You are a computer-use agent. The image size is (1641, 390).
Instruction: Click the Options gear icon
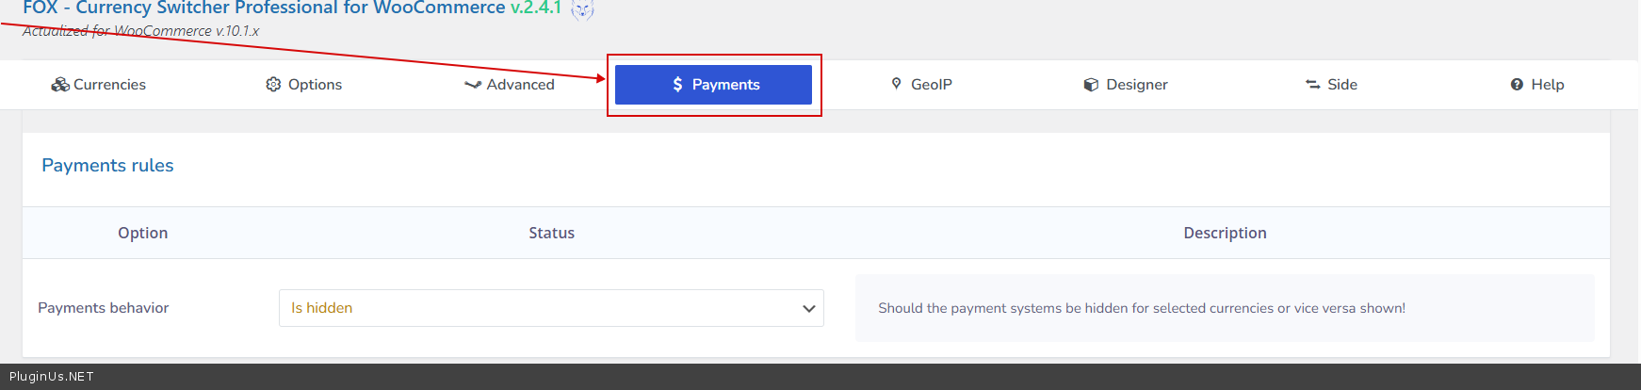(x=273, y=85)
